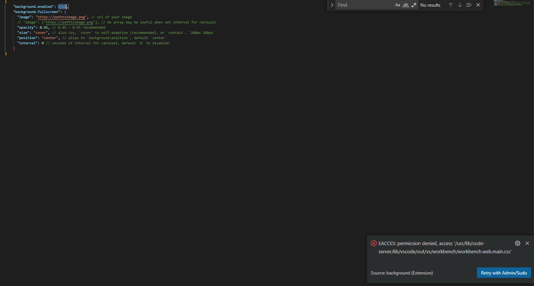Click the "alias to `background-position`" comment
The width and height of the screenshot is (534, 286).
(114, 38)
